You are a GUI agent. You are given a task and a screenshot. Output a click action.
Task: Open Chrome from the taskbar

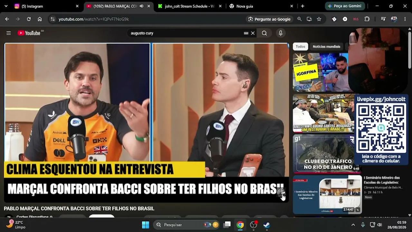[x=240, y=225]
